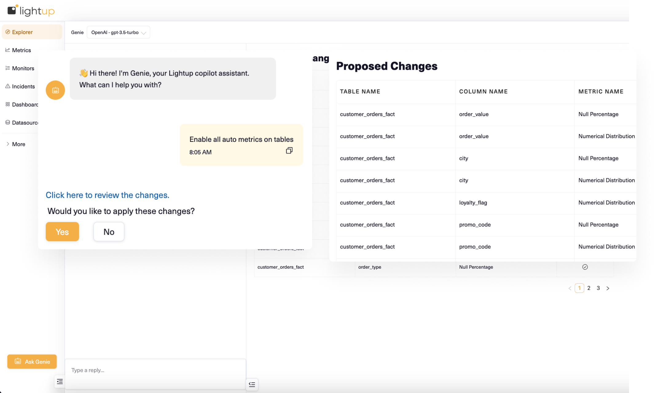Go to page 2 of results
Viewport: 661px width, 393px height.
pyautogui.click(x=589, y=288)
